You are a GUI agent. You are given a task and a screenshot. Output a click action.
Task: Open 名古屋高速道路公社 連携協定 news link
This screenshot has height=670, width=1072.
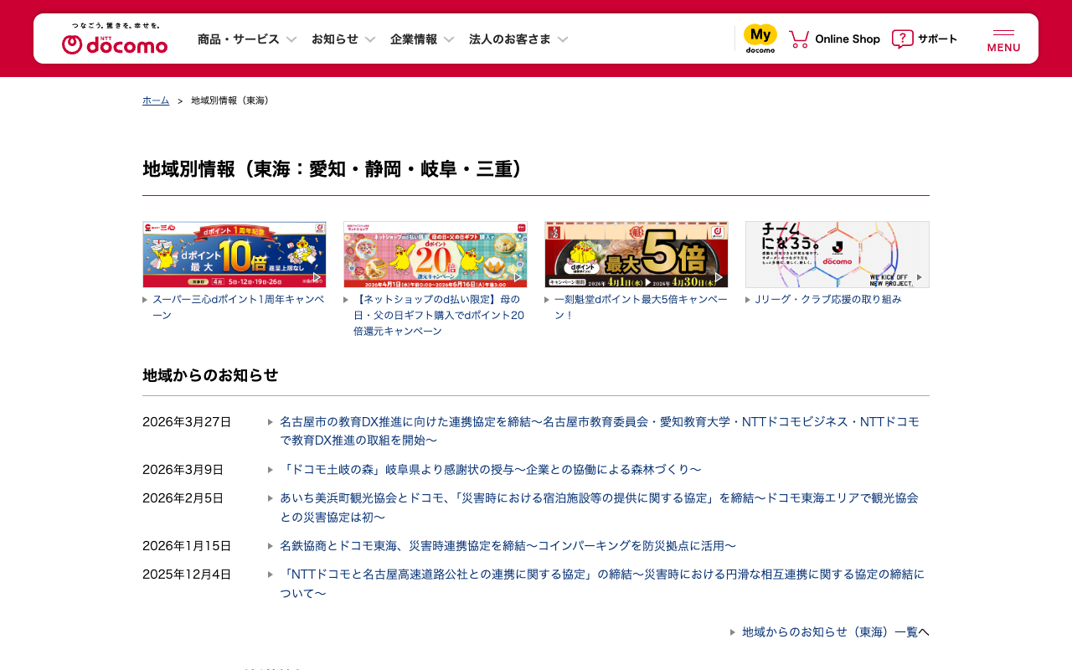602,585
